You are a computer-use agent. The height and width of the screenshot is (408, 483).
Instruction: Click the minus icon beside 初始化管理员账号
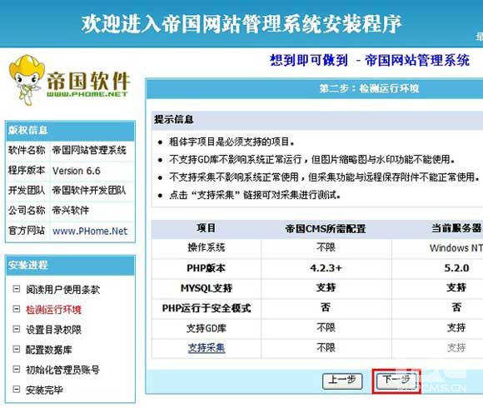[17, 369]
